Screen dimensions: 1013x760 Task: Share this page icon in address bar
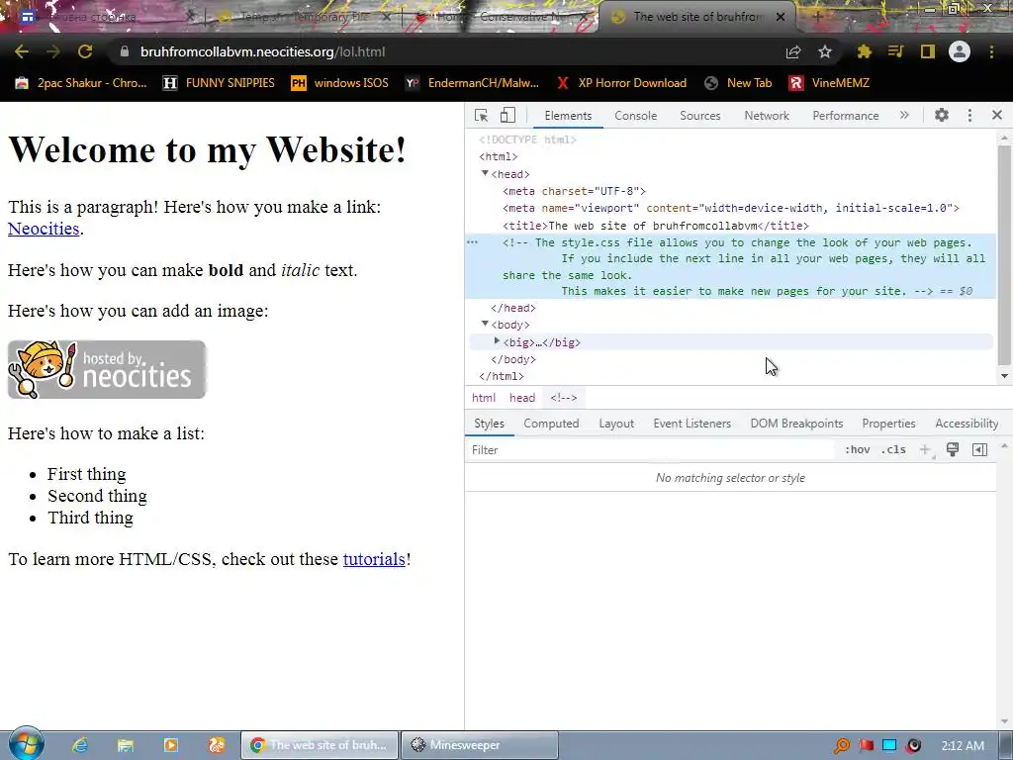pos(793,51)
